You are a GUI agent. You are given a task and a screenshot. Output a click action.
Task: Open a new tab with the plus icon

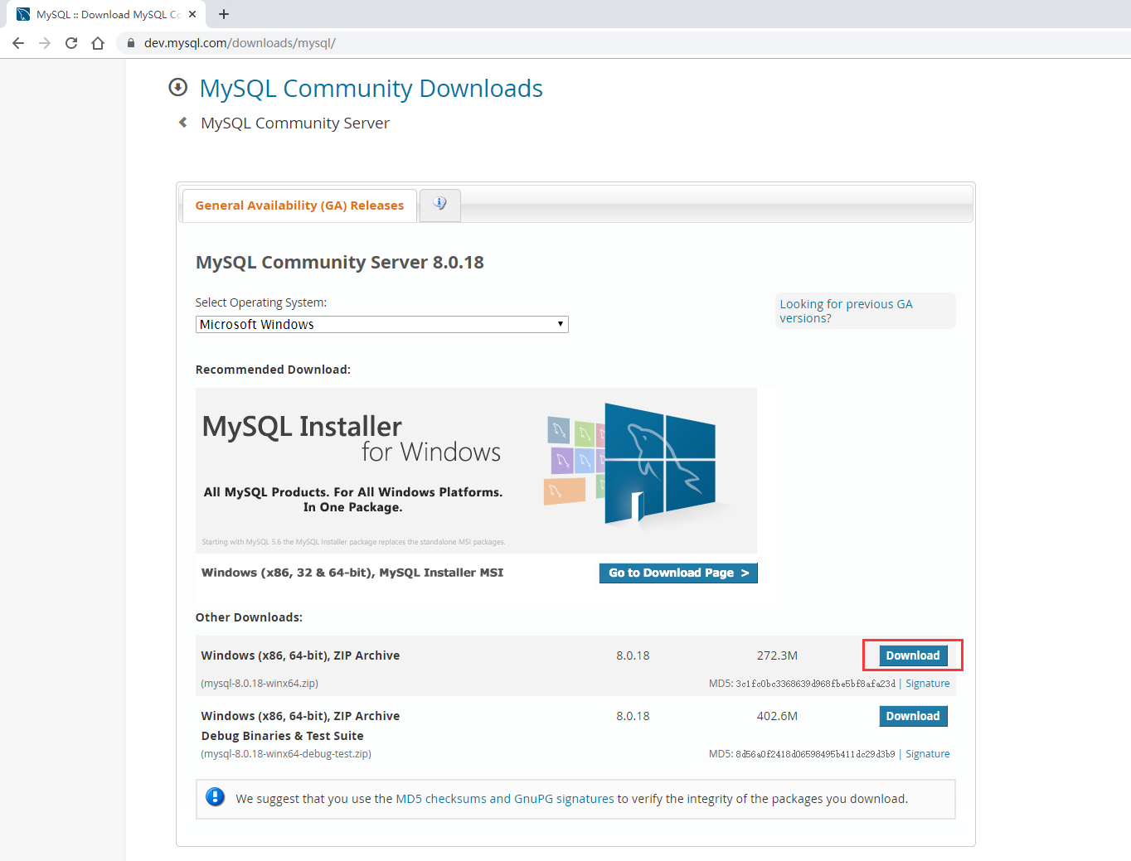click(224, 14)
